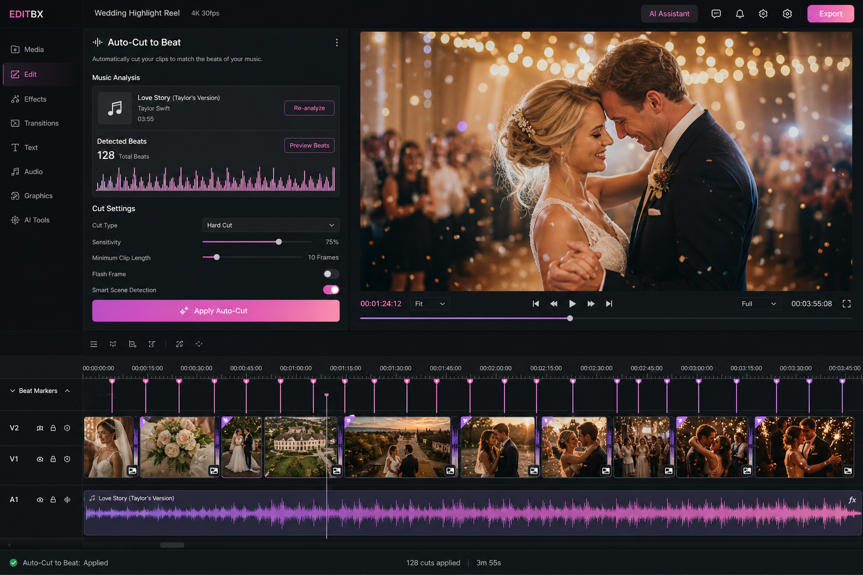863x575 pixels.
Task: Rewind the preview playback
Action: pyautogui.click(x=554, y=304)
